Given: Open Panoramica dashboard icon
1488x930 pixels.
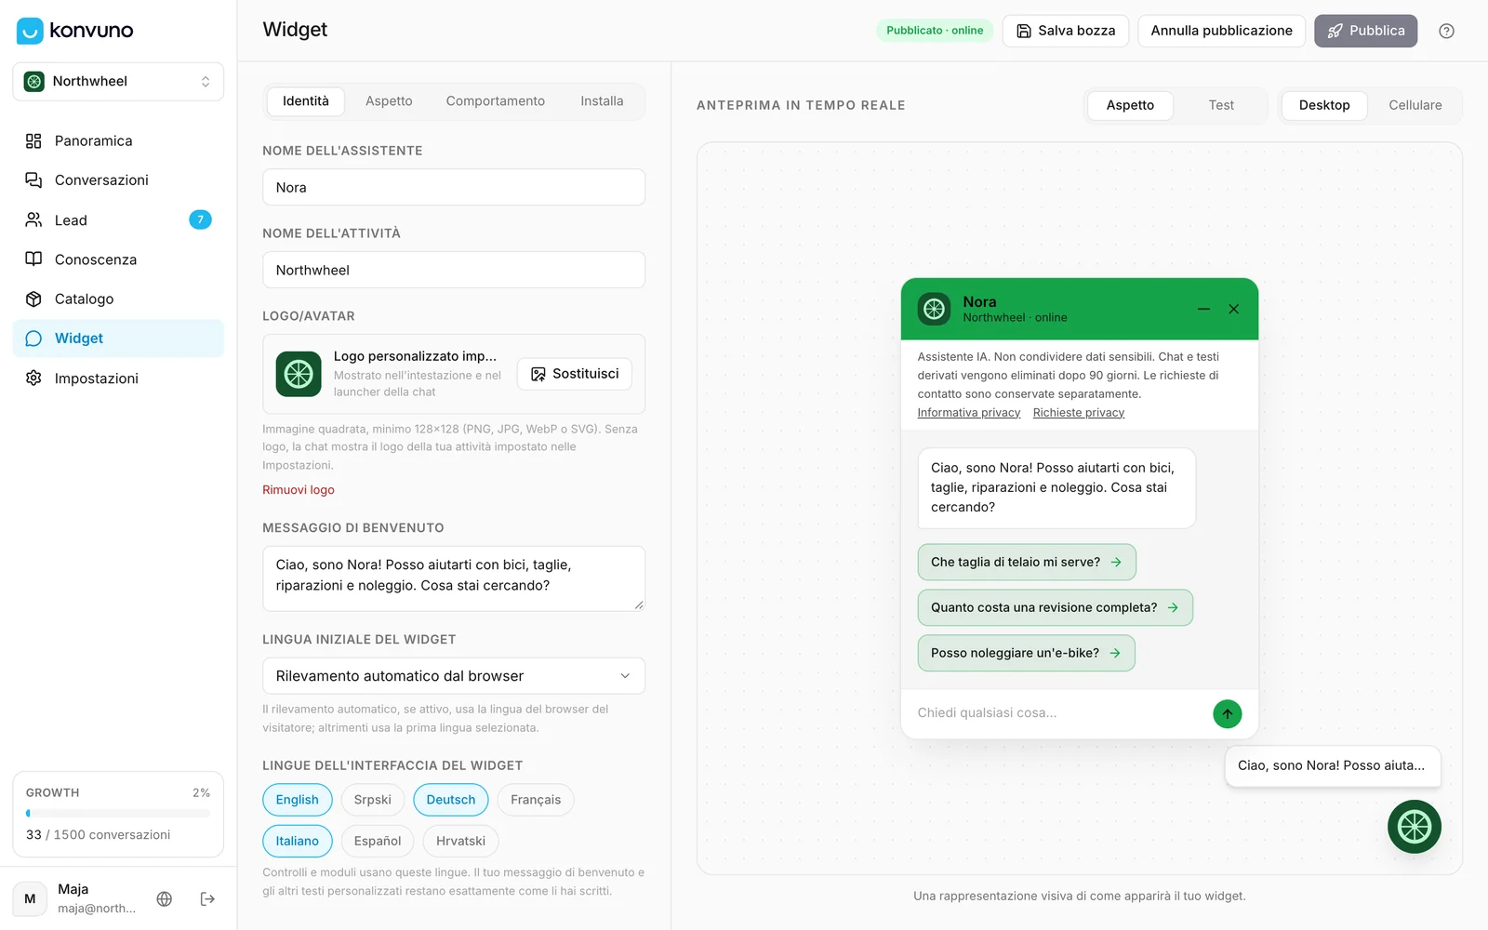Looking at the screenshot, I should coord(33,141).
